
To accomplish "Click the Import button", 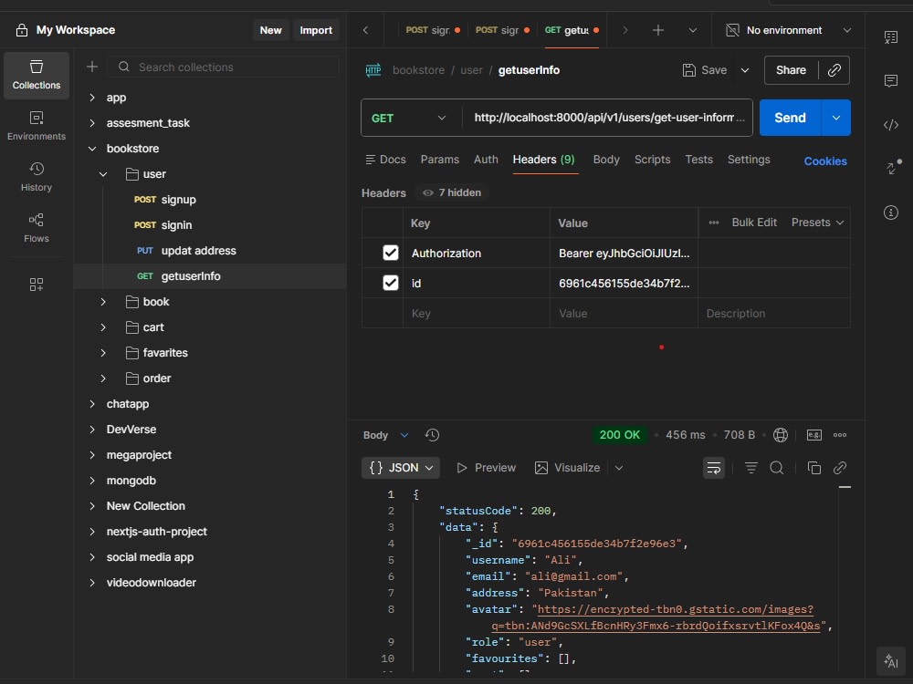I will coord(316,30).
